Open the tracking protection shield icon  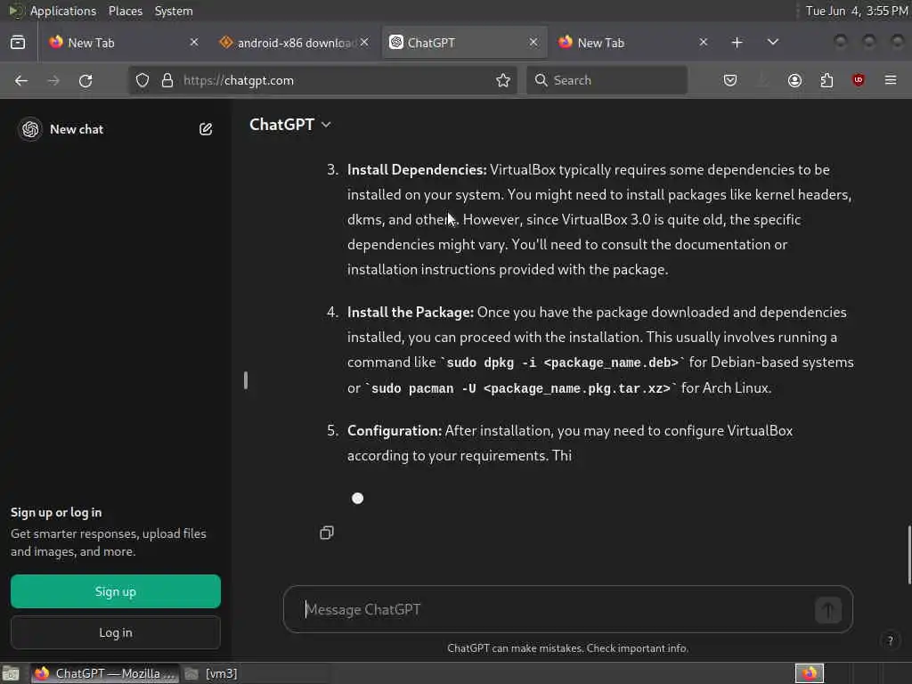[x=142, y=80]
